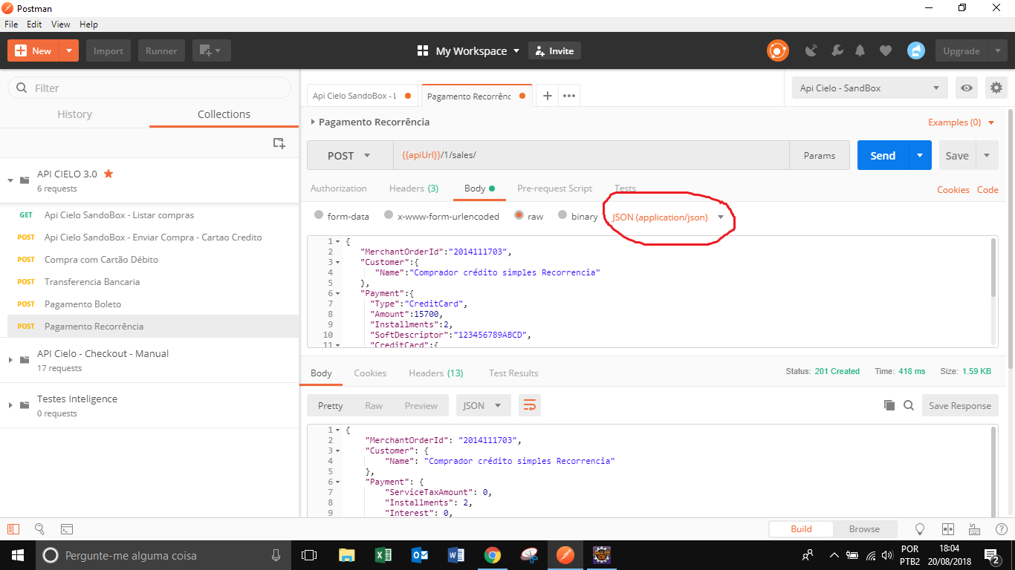Open JSON (application/json) content type dropdown
Viewport: 1015px width, 570px height.
668,217
